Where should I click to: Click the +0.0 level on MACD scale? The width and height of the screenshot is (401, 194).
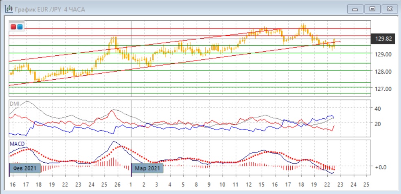pos(381,167)
